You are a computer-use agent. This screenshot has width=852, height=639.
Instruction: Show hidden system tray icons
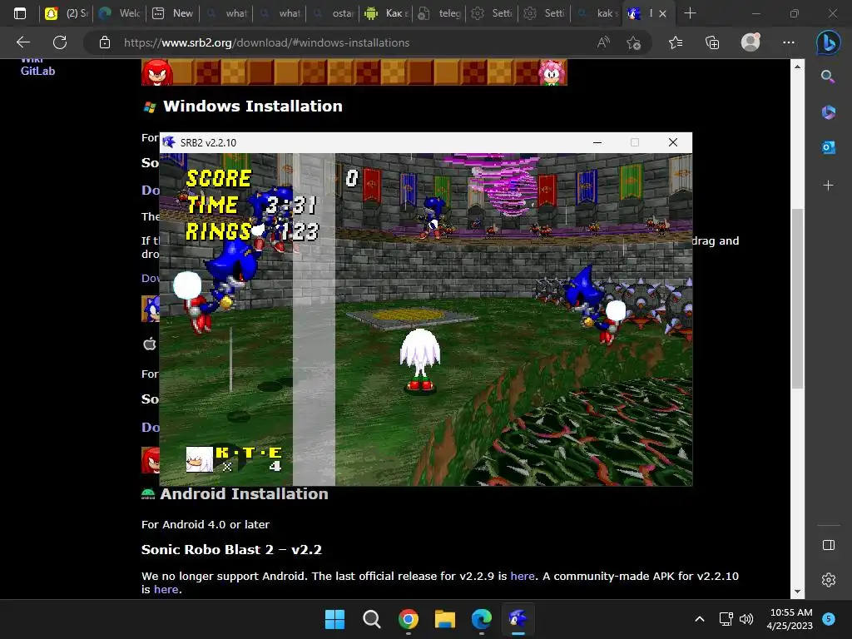[700, 619]
